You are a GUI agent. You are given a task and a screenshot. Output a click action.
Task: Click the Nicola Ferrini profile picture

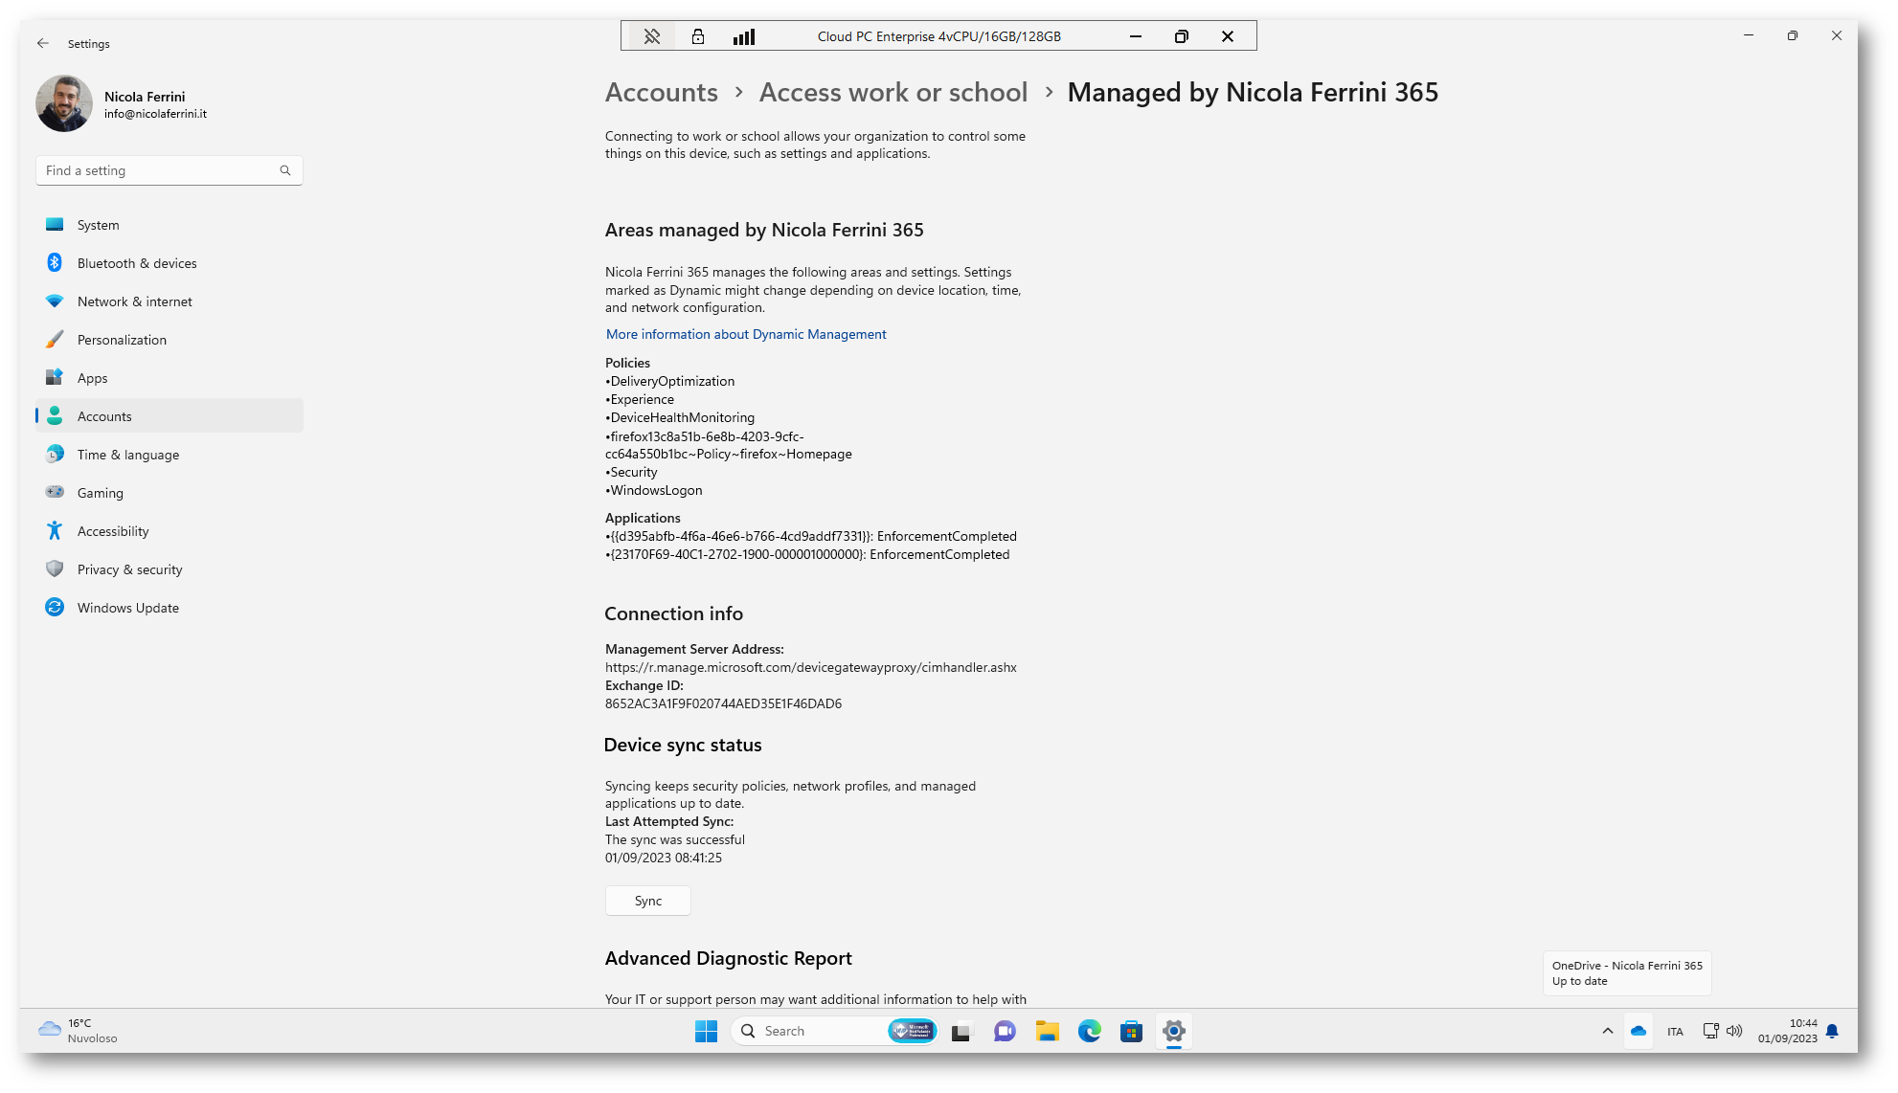click(x=64, y=103)
